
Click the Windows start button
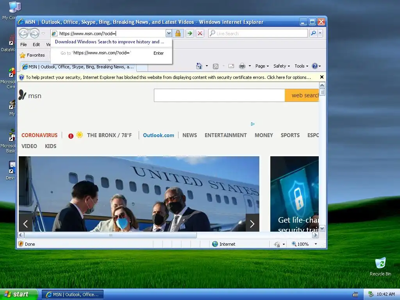[19, 295]
